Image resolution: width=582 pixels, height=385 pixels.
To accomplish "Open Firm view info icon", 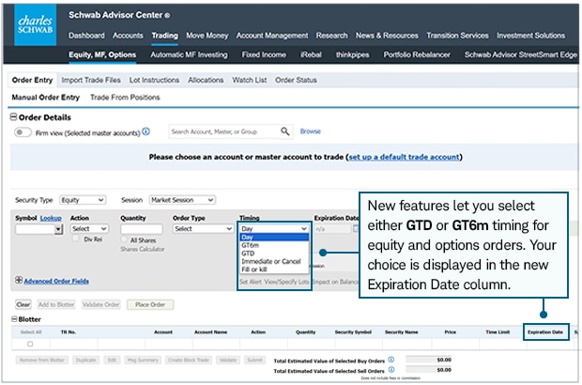I will tap(146, 131).
